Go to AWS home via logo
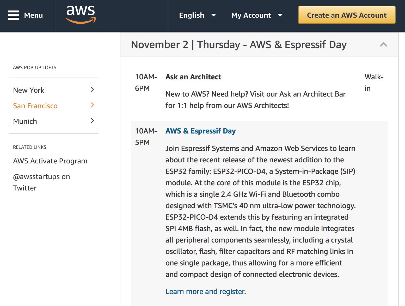Viewport: 405px width, 306px height. [x=81, y=15]
